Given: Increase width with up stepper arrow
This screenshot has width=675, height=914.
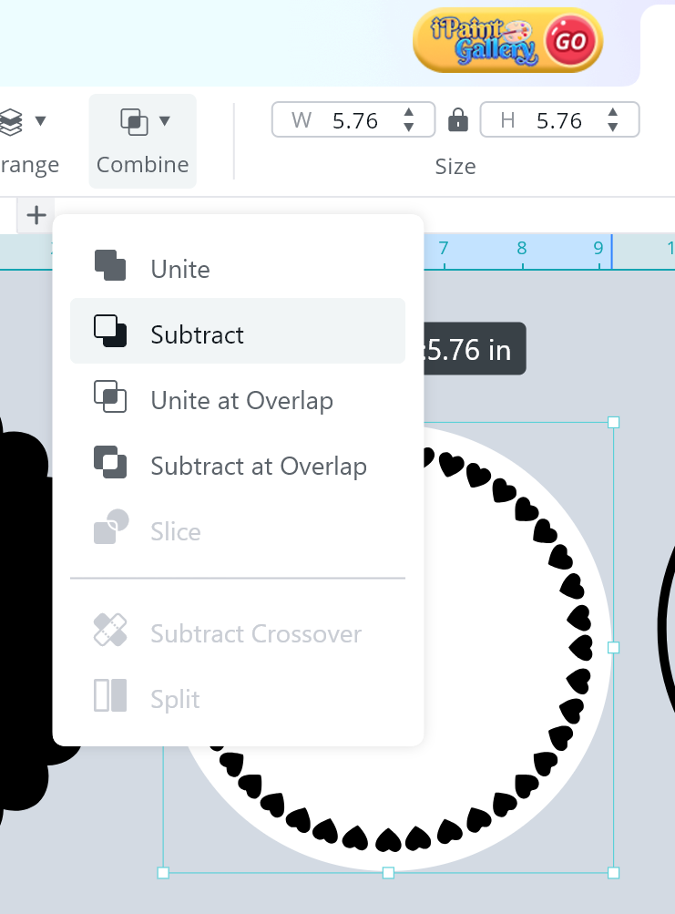Looking at the screenshot, I should click(x=409, y=113).
